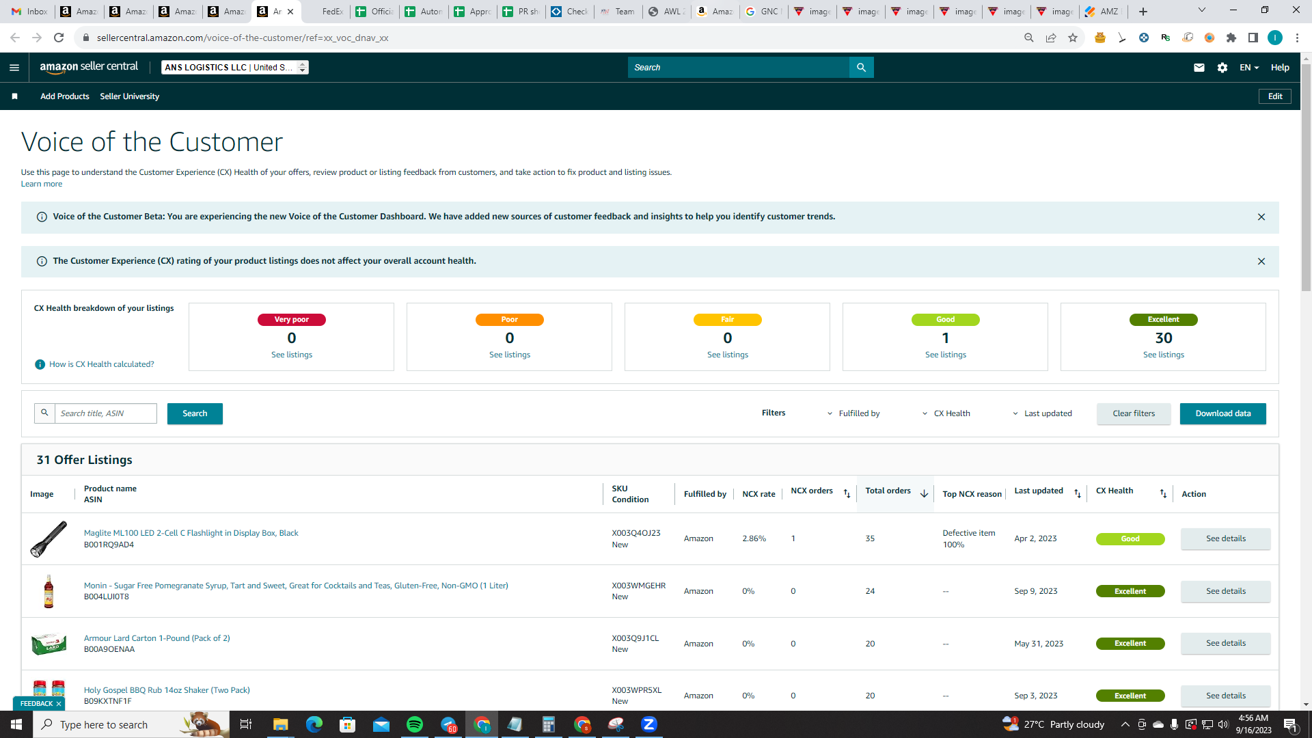Open Zoom from the taskbar
Screen dimensions: 1312x738
click(x=649, y=724)
